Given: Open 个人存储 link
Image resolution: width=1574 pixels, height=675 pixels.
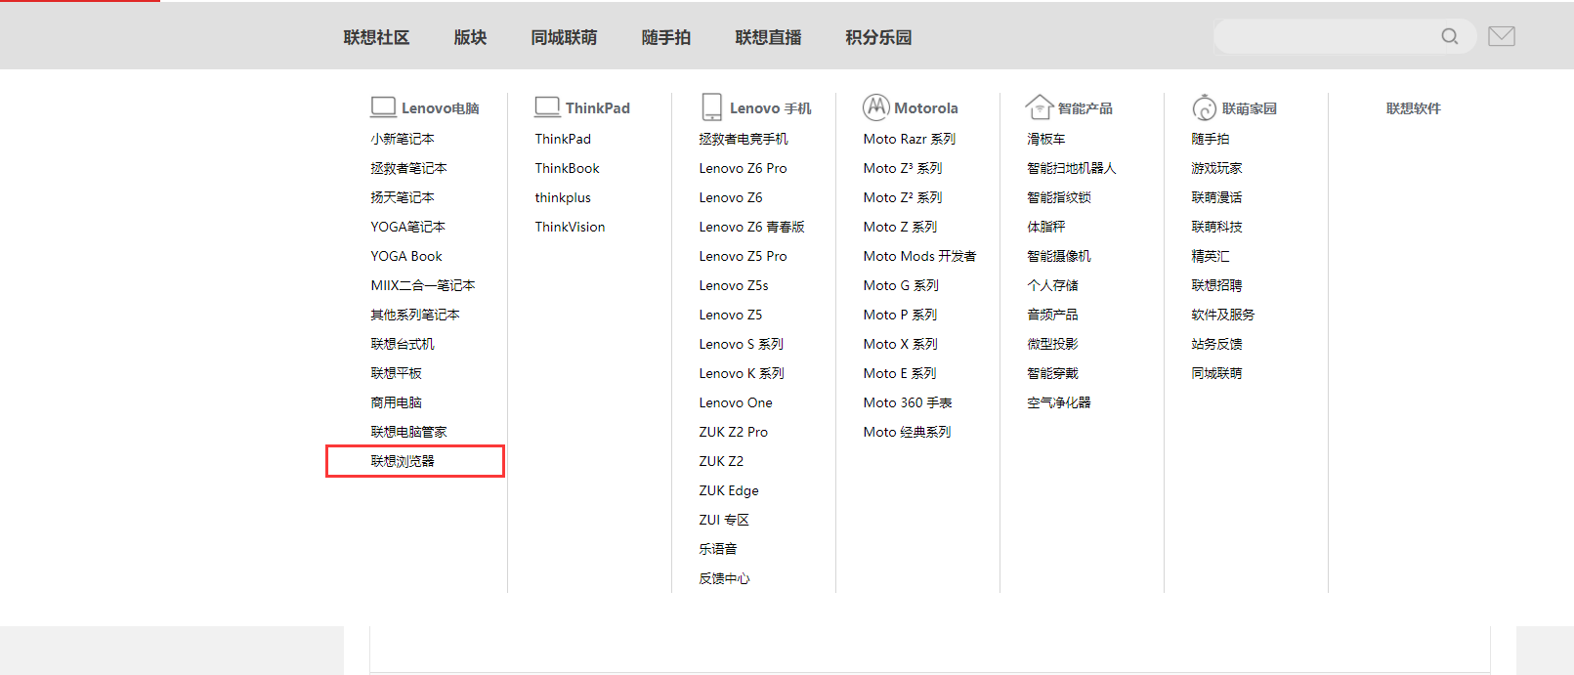Looking at the screenshot, I should [1053, 285].
